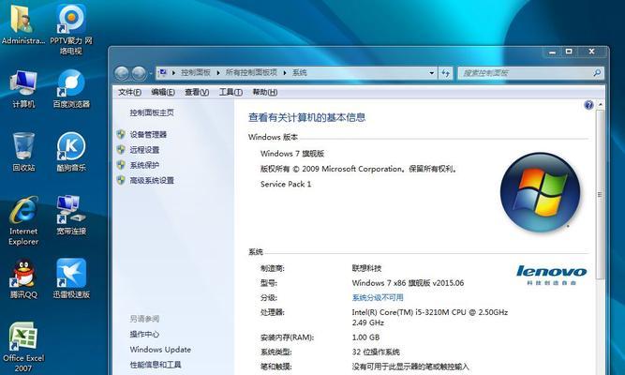625x375 pixels.
Task: Click the shield icon beside 设备管理器
Action: coord(121,134)
